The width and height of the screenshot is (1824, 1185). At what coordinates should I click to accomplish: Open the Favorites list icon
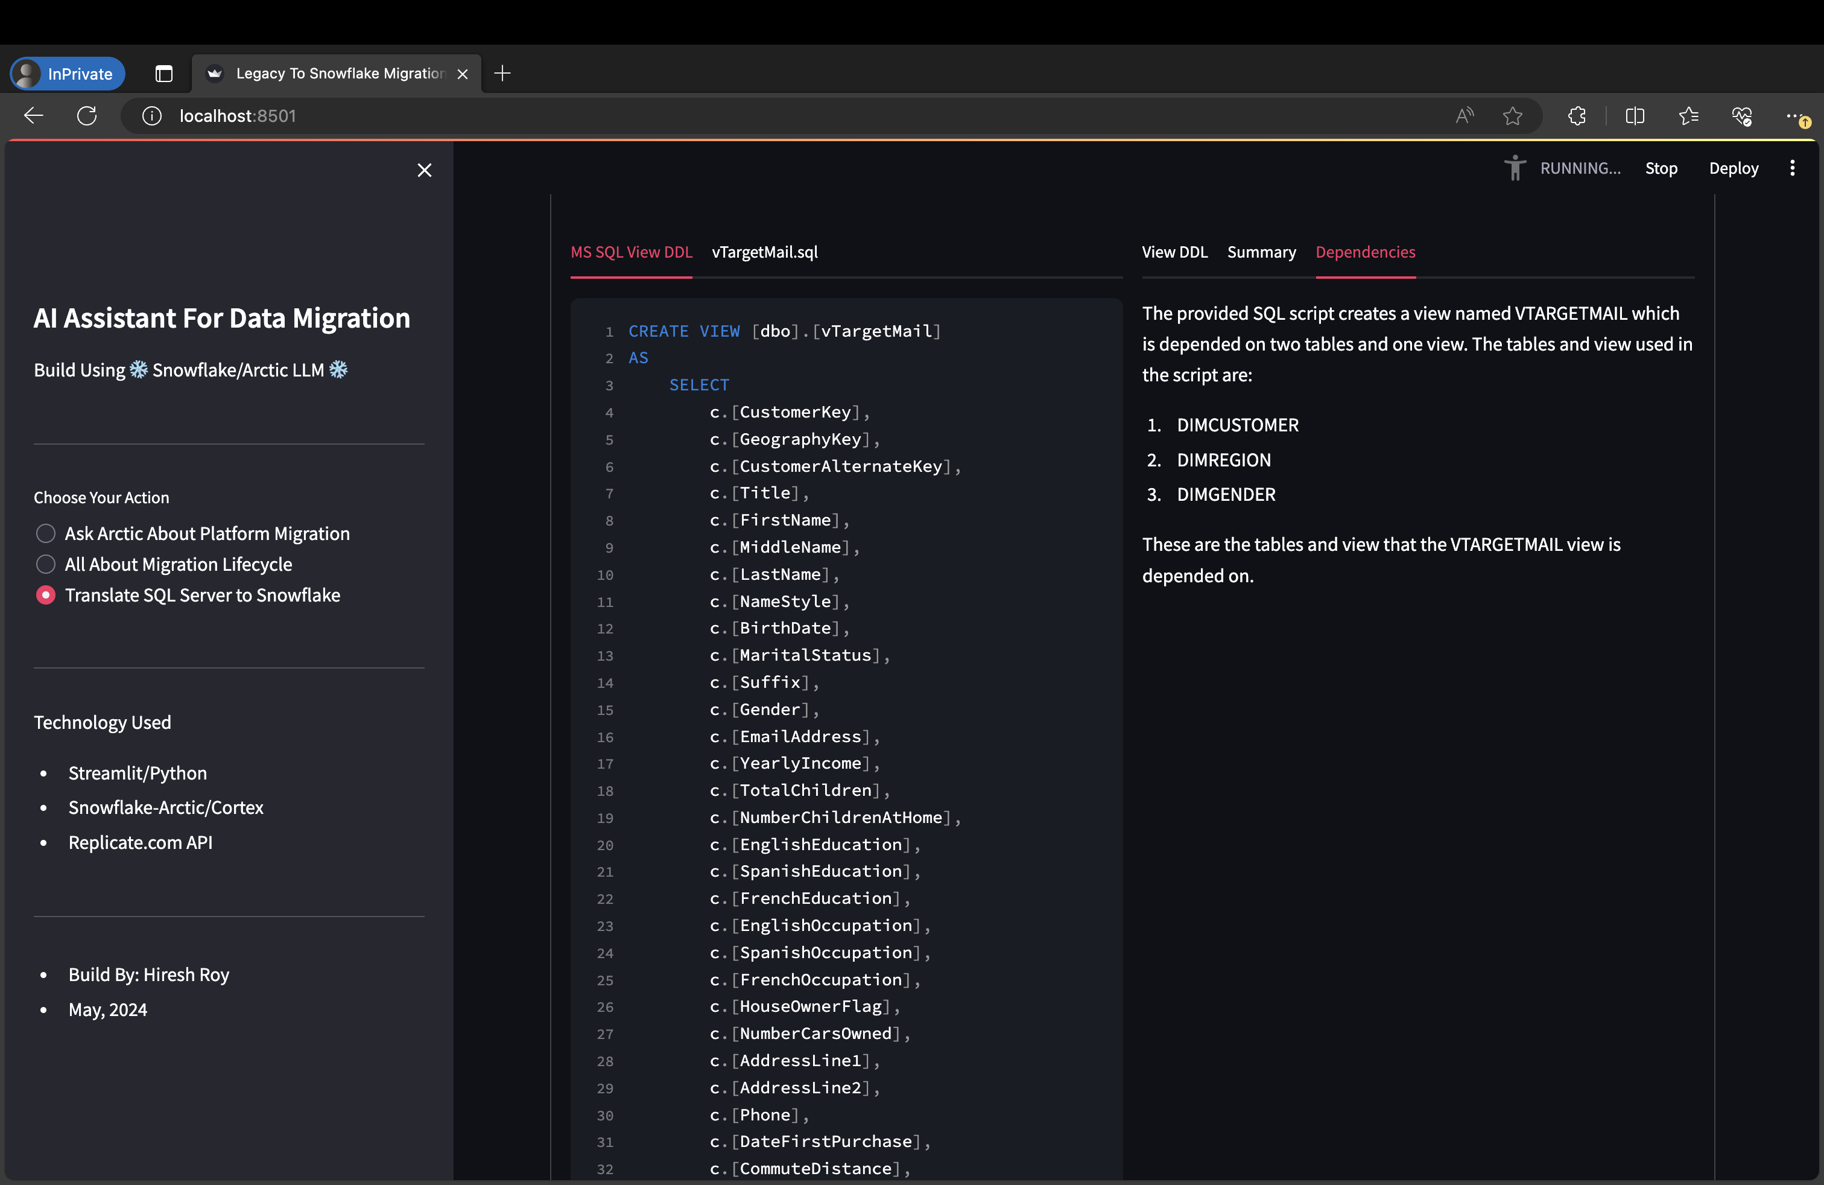point(1688,116)
